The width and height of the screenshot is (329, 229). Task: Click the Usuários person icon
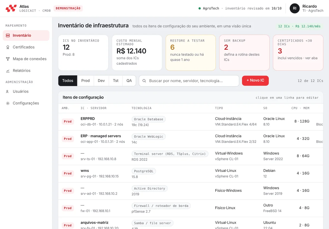7,92
